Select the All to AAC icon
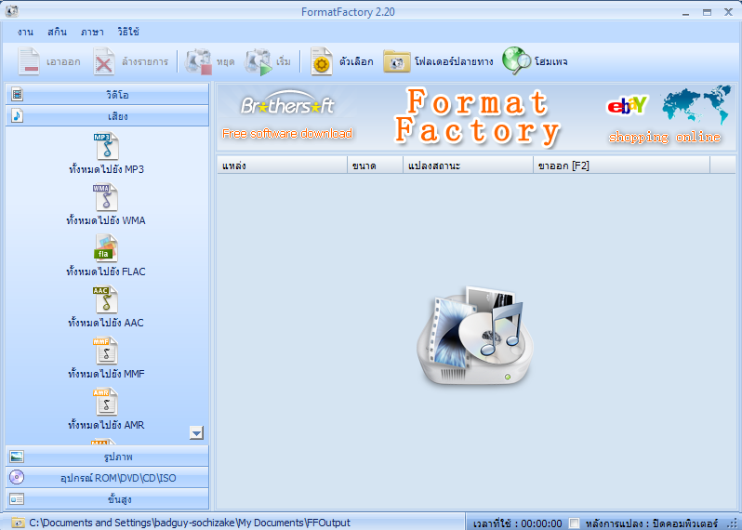 tap(106, 299)
